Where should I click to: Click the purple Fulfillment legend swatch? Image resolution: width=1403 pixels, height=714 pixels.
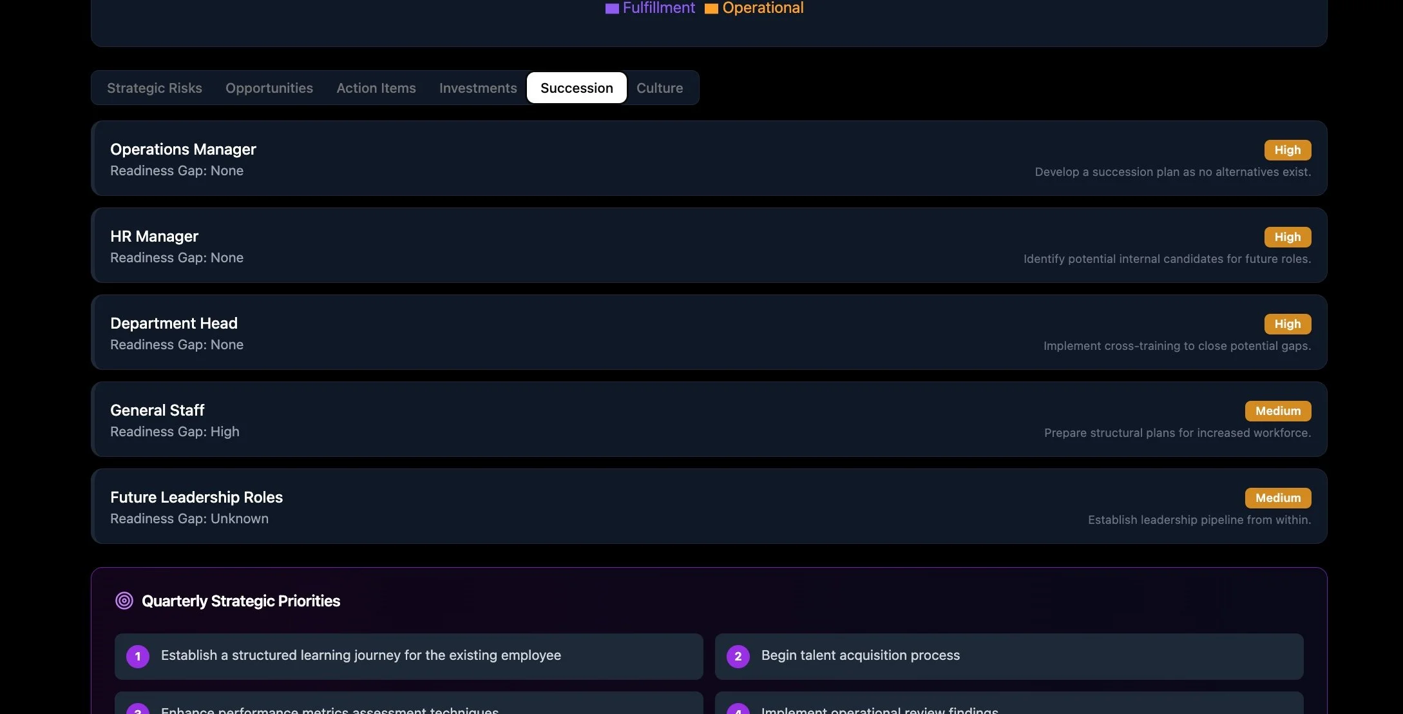(x=612, y=8)
